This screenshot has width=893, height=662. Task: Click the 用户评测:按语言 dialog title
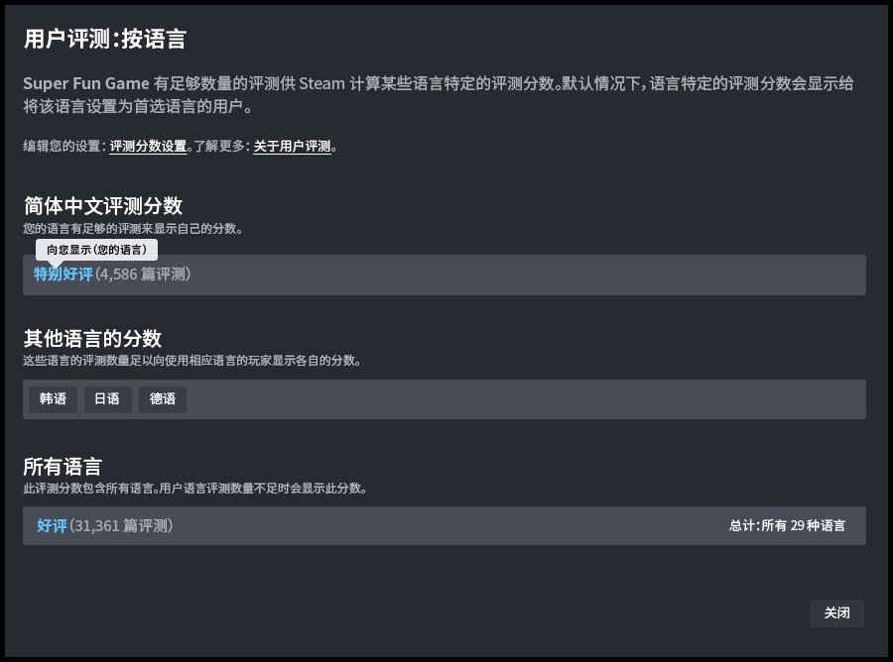(105, 40)
